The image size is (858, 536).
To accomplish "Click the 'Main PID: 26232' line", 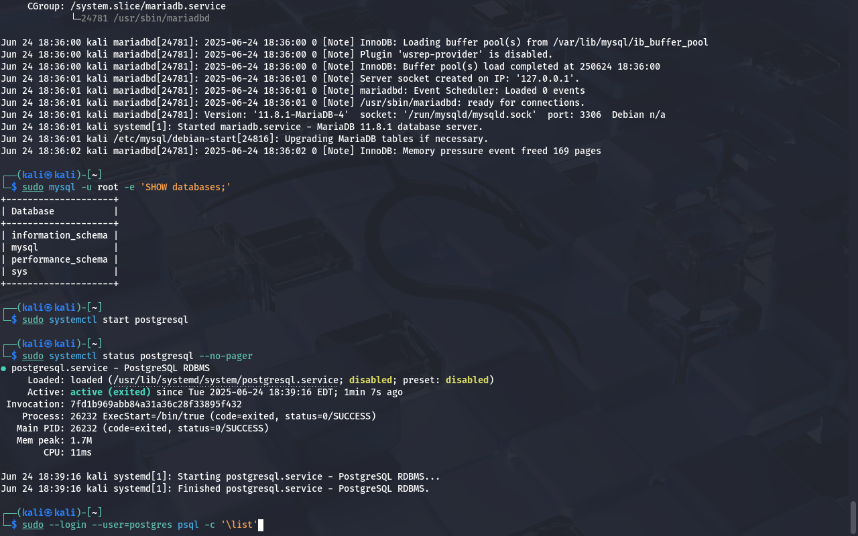I will 143,428.
